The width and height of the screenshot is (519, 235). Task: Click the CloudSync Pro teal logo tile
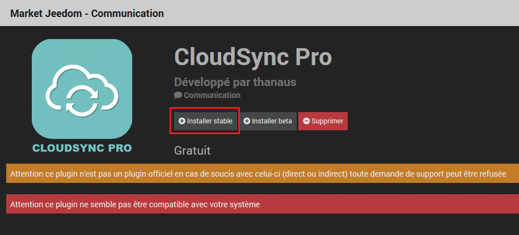82,89
